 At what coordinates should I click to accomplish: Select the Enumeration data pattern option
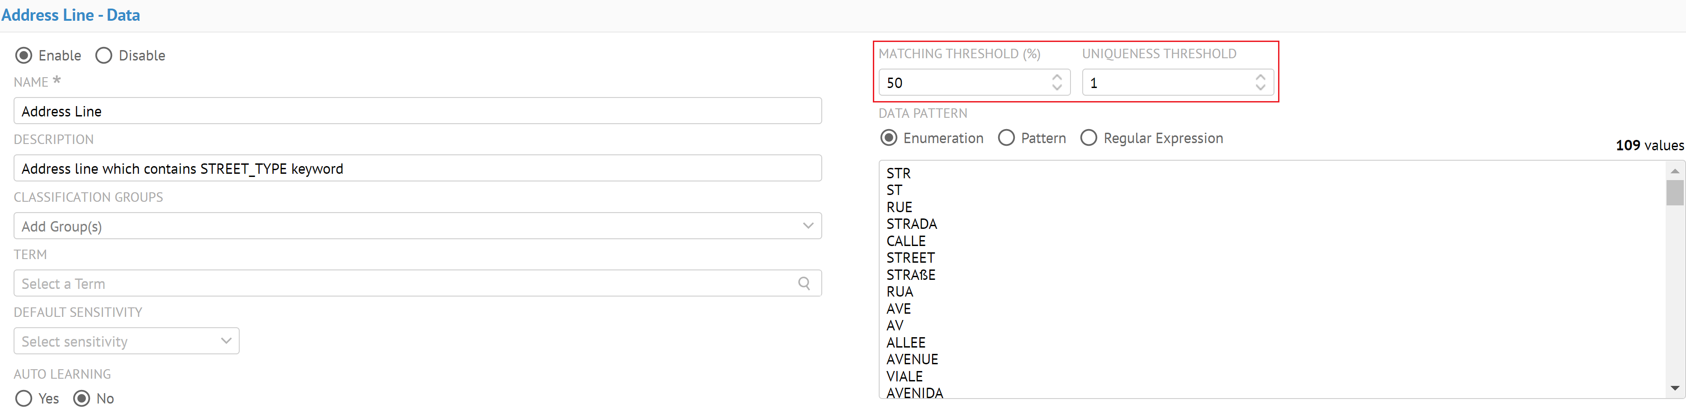tap(889, 138)
